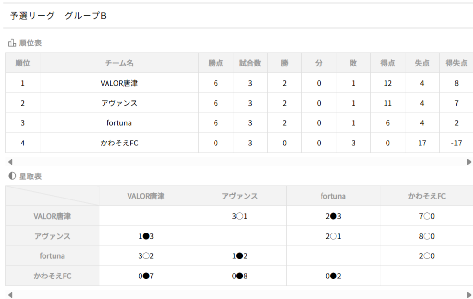Click かわそえFC in the standings table

(x=119, y=143)
